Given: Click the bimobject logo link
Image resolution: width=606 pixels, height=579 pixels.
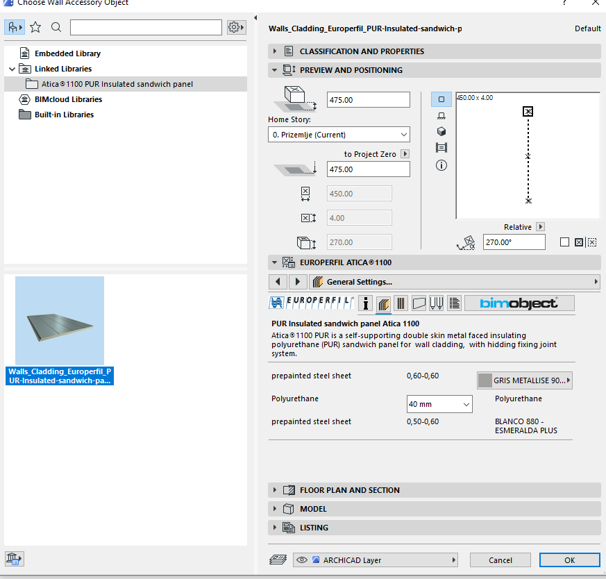Looking at the screenshot, I should click(519, 303).
